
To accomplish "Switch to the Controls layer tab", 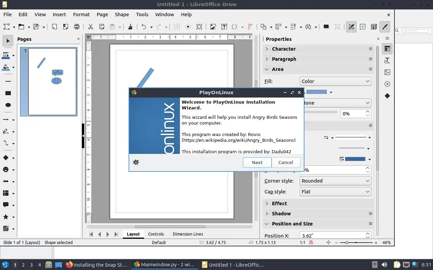I will 156,234.
